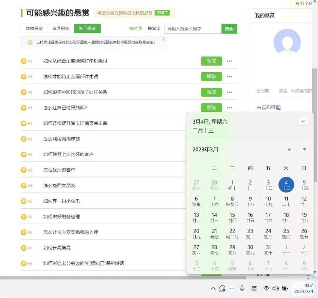Click the OneDrive sync icon in taskbar
This screenshot has width=318, height=298.
(222, 289)
